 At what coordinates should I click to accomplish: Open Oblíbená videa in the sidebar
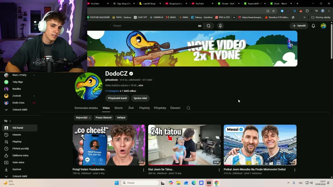pos(20,156)
